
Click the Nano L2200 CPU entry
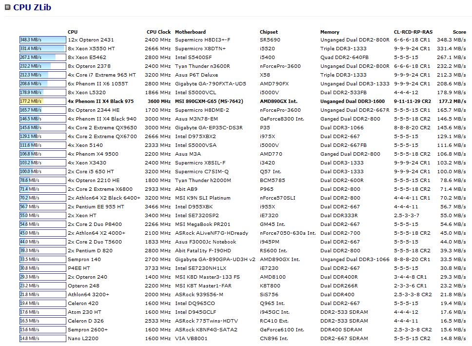(83, 338)
